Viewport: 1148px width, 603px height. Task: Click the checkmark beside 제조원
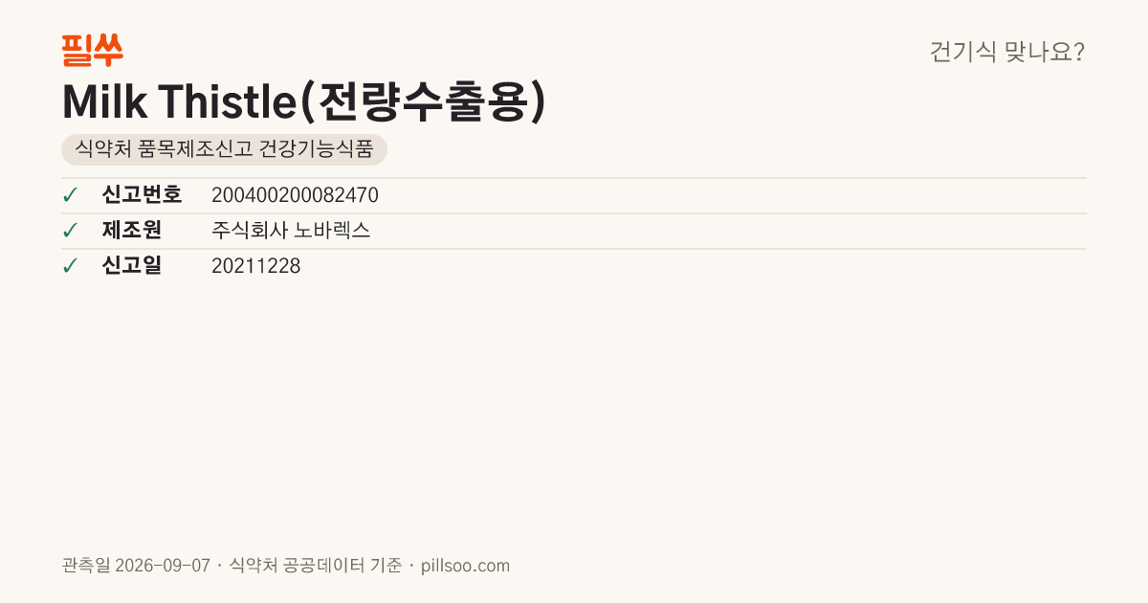(x=70, y=231)
